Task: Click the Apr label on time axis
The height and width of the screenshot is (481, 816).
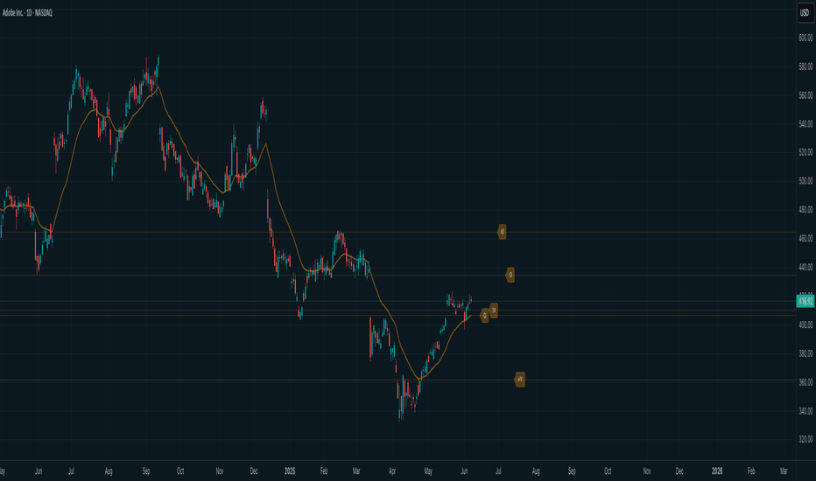Action: (x=392, y=471)
